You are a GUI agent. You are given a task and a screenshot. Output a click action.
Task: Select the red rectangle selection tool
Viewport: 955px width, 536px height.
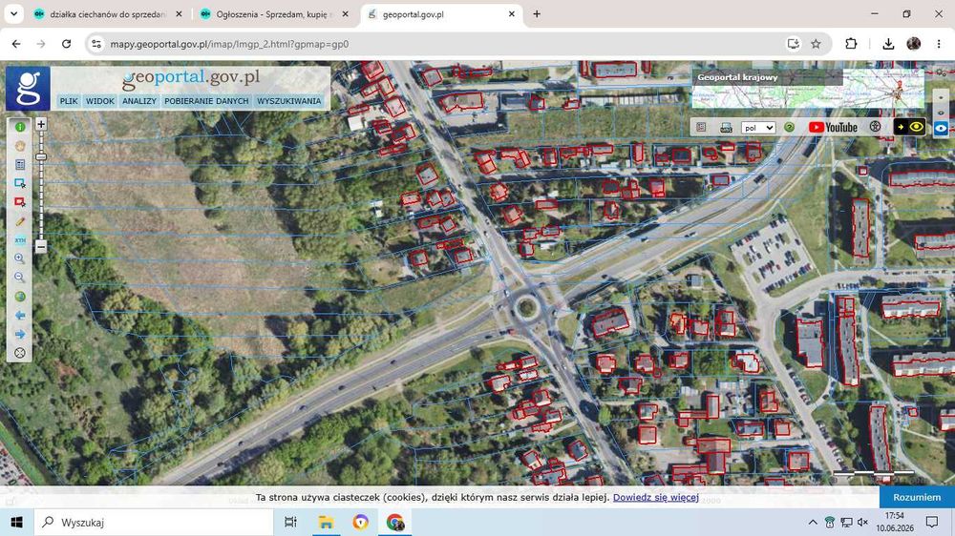tap(20, 202)
